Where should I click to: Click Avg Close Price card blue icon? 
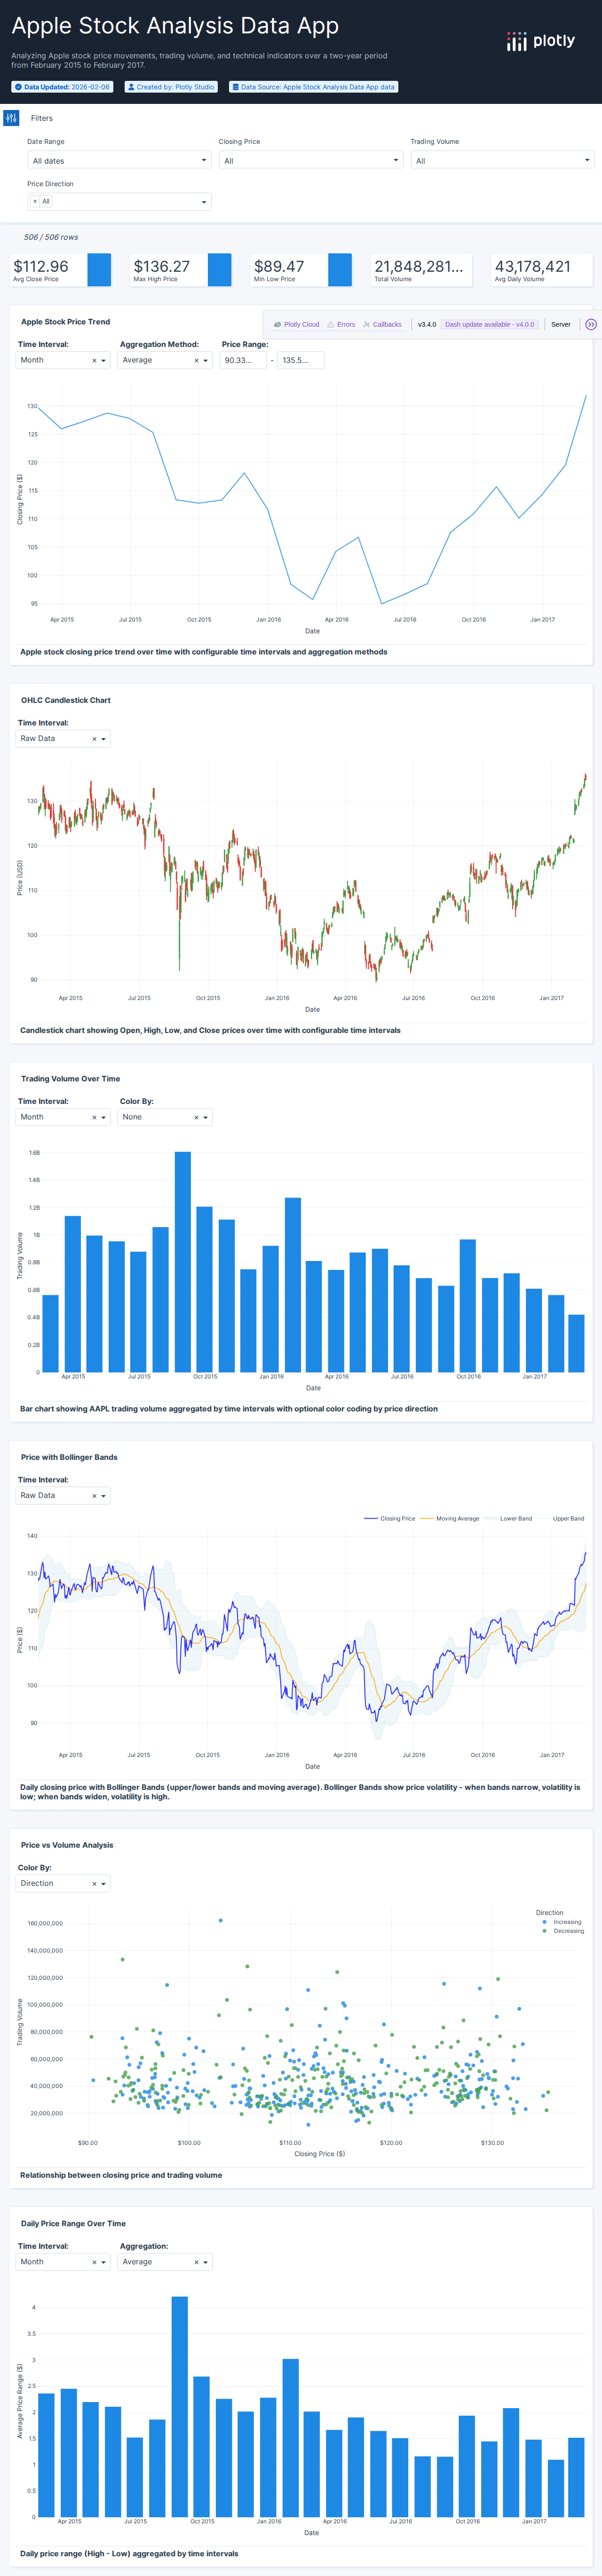click(x=99, y=270)
